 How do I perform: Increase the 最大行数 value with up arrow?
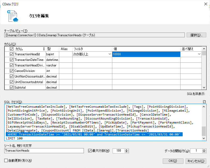pyautogui.click(x=127, y=150)
